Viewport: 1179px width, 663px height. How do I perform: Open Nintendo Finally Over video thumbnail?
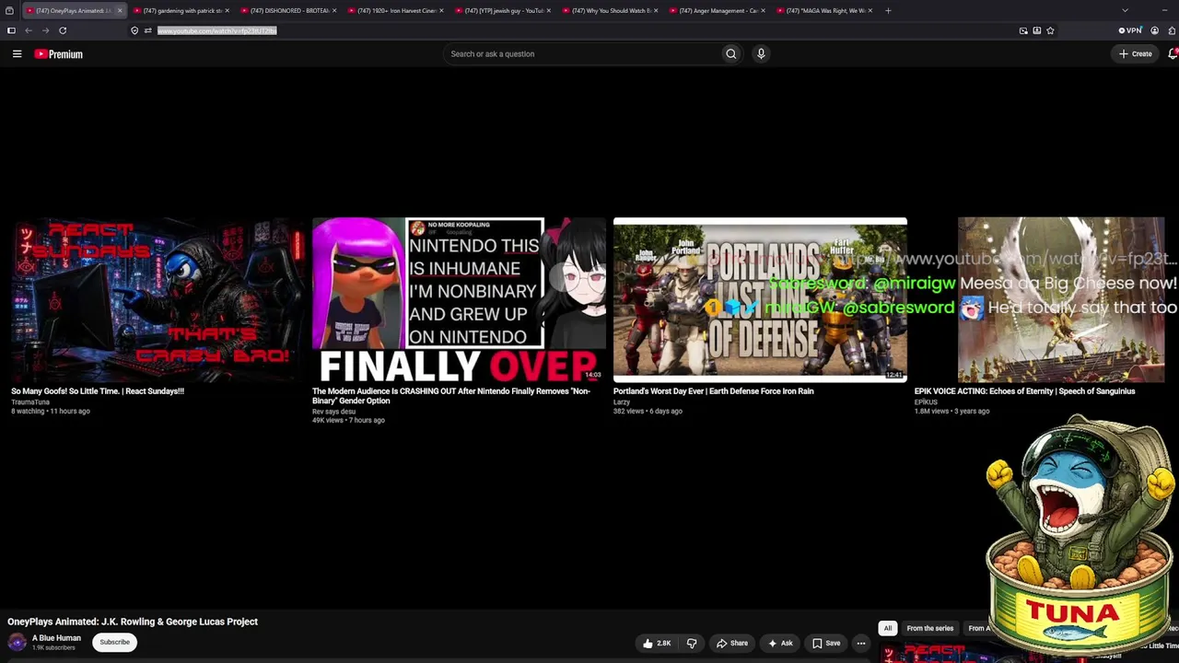[459, 300]
